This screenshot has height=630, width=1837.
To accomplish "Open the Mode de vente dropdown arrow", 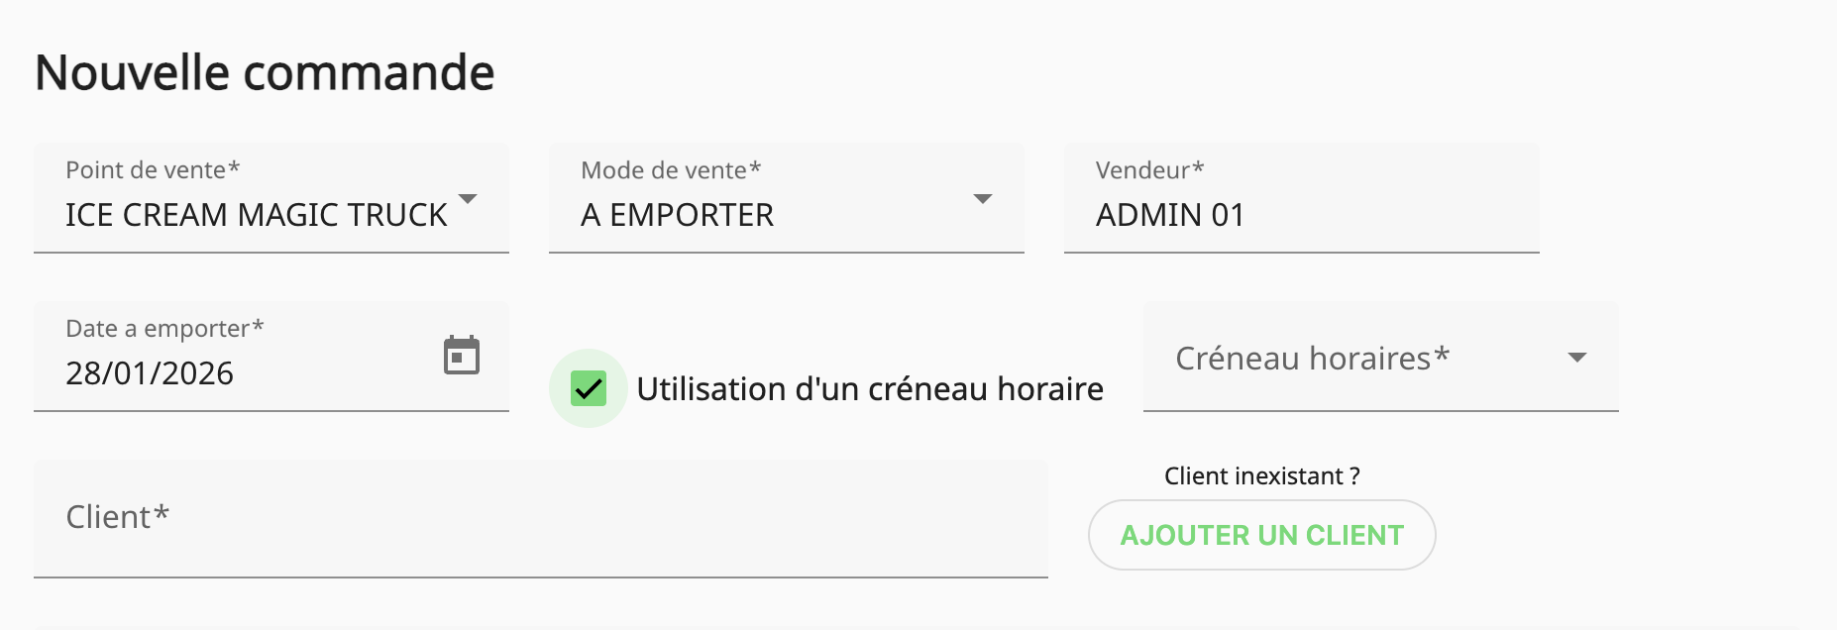I will click(983, 199).
